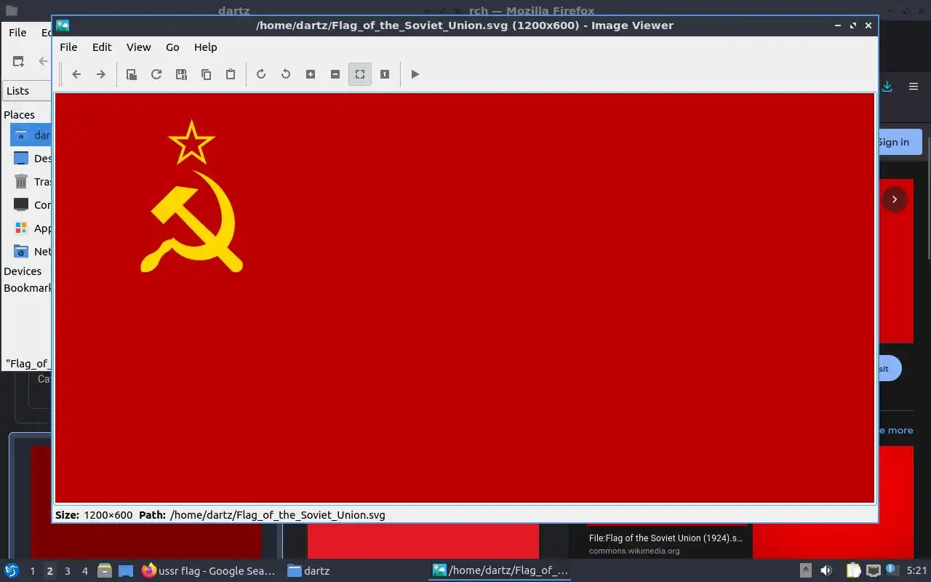Switch to Firefox ussr flag taskbar entry

tap(209, 571)
